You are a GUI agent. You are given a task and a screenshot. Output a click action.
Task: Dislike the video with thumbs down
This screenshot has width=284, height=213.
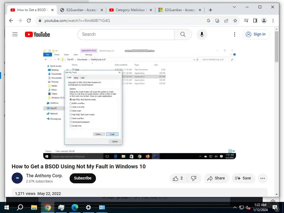pos(194,178)
